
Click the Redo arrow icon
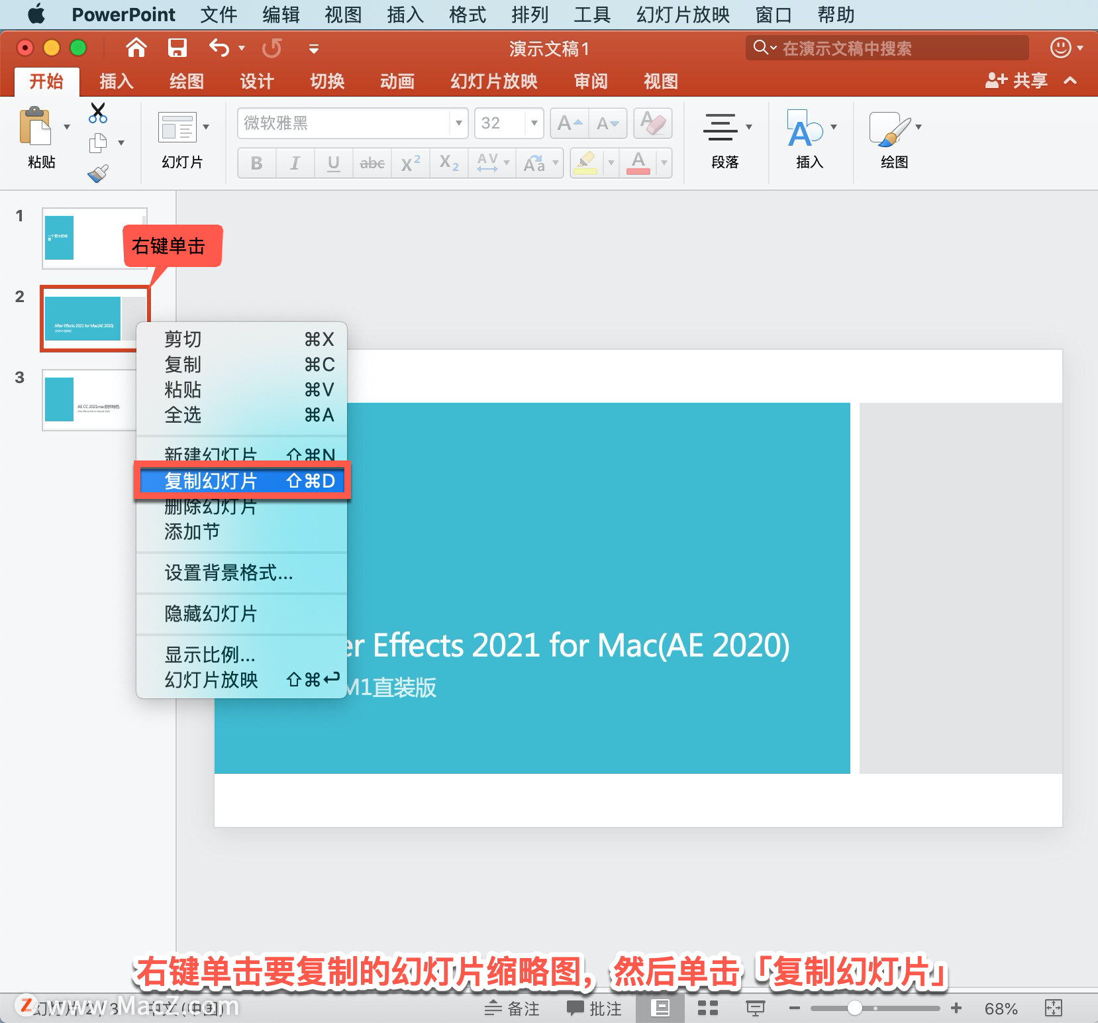[x=272, y=48]
